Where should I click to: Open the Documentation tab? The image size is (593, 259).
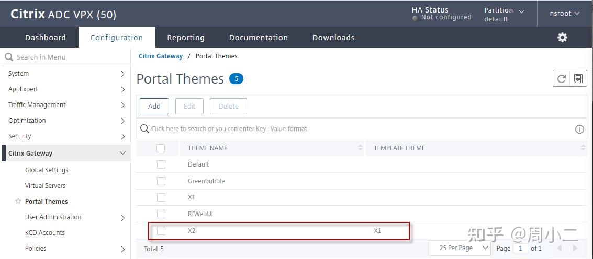point(259,38)
